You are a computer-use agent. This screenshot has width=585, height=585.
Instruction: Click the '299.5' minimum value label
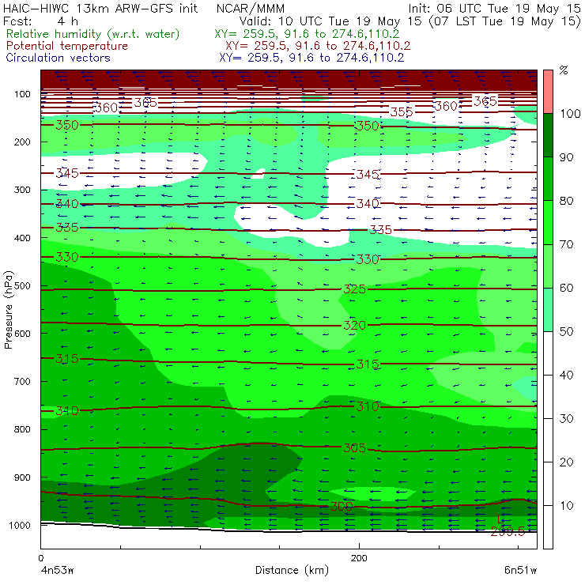(x=508, y=531)
